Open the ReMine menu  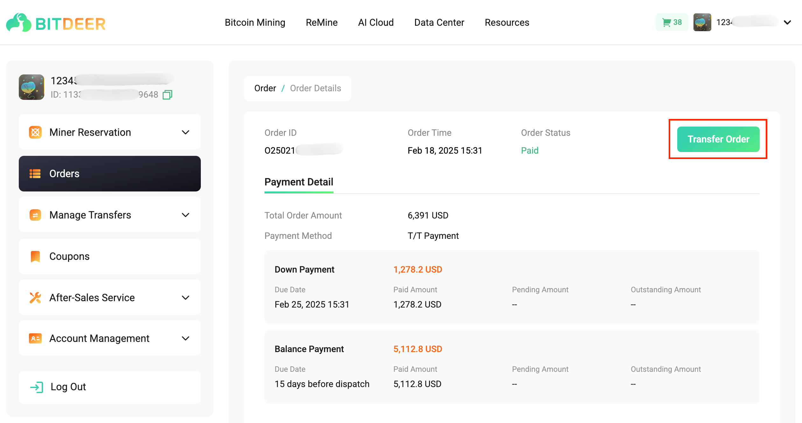click(x=321, y=23)
